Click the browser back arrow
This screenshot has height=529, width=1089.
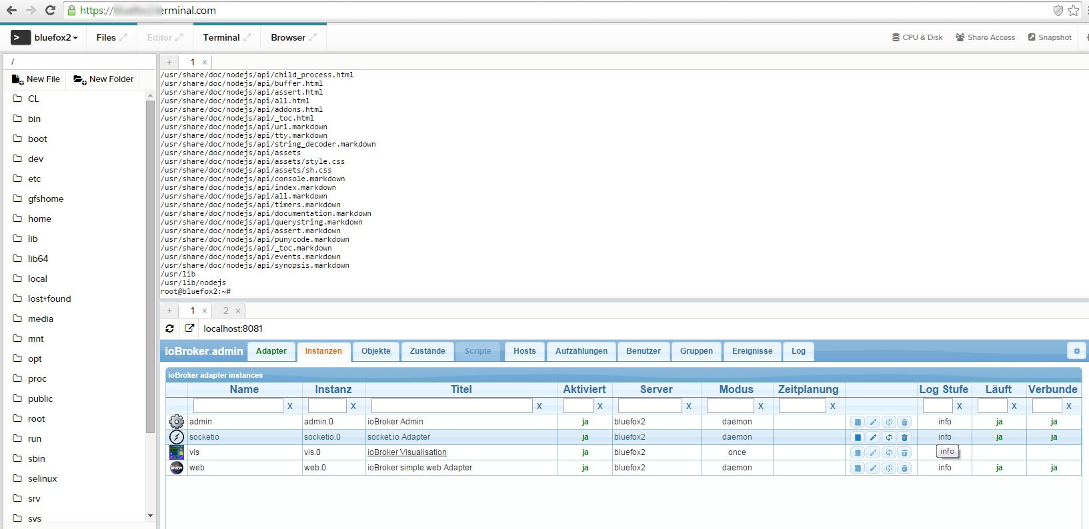pyautogui.click(x=11, y=11)
